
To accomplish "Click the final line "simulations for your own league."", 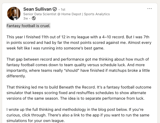I will (36, 121).
